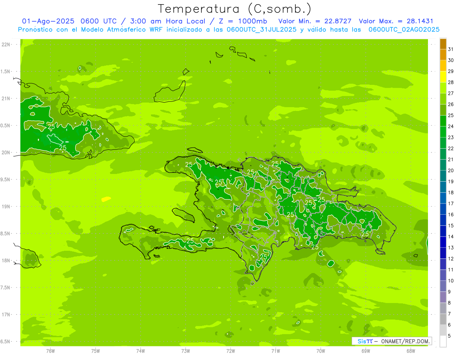The width and height of the screenshot is (461, 356).
Task: Click the '0.5N' latitude axis label
Action: [6, 126]
